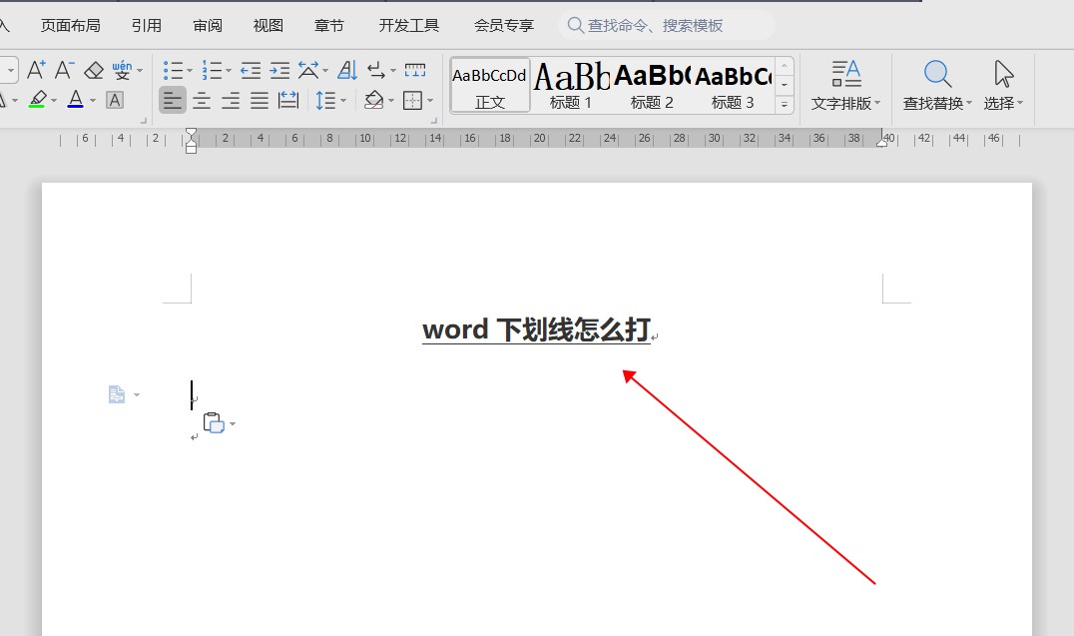
Task: Click the distributed alignment icon
Action: click(x=288, y=100)
